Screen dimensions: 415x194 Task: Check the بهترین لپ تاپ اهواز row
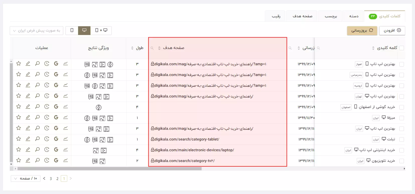coord(402,64)
